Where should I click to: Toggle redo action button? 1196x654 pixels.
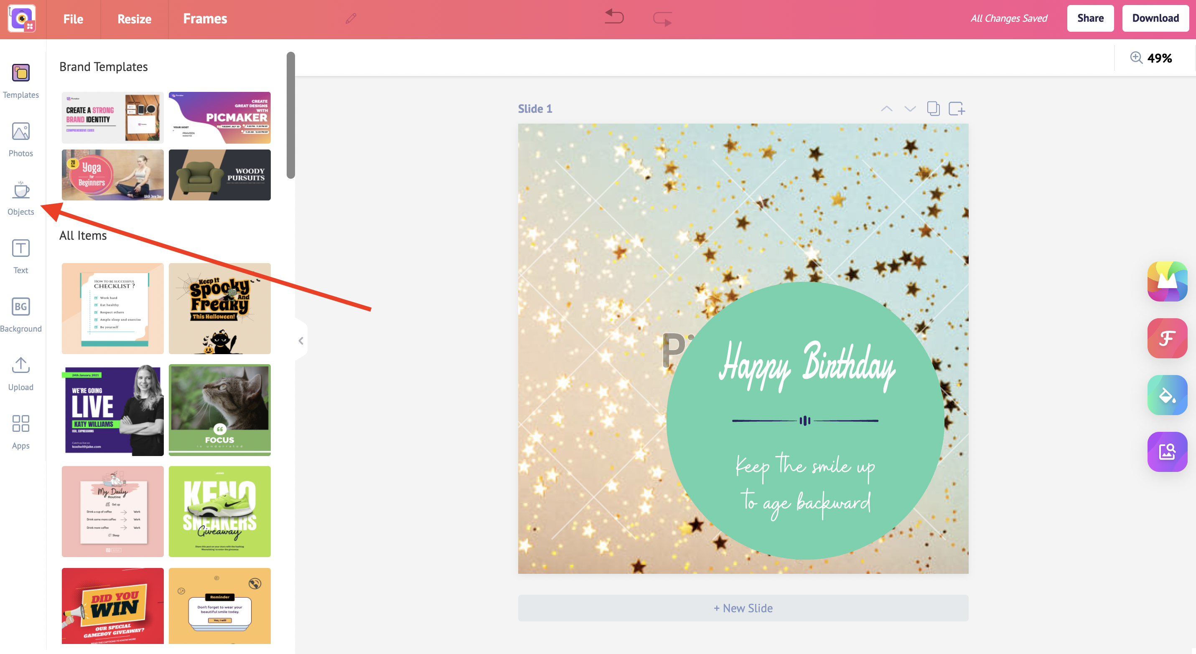click(663, 18)
